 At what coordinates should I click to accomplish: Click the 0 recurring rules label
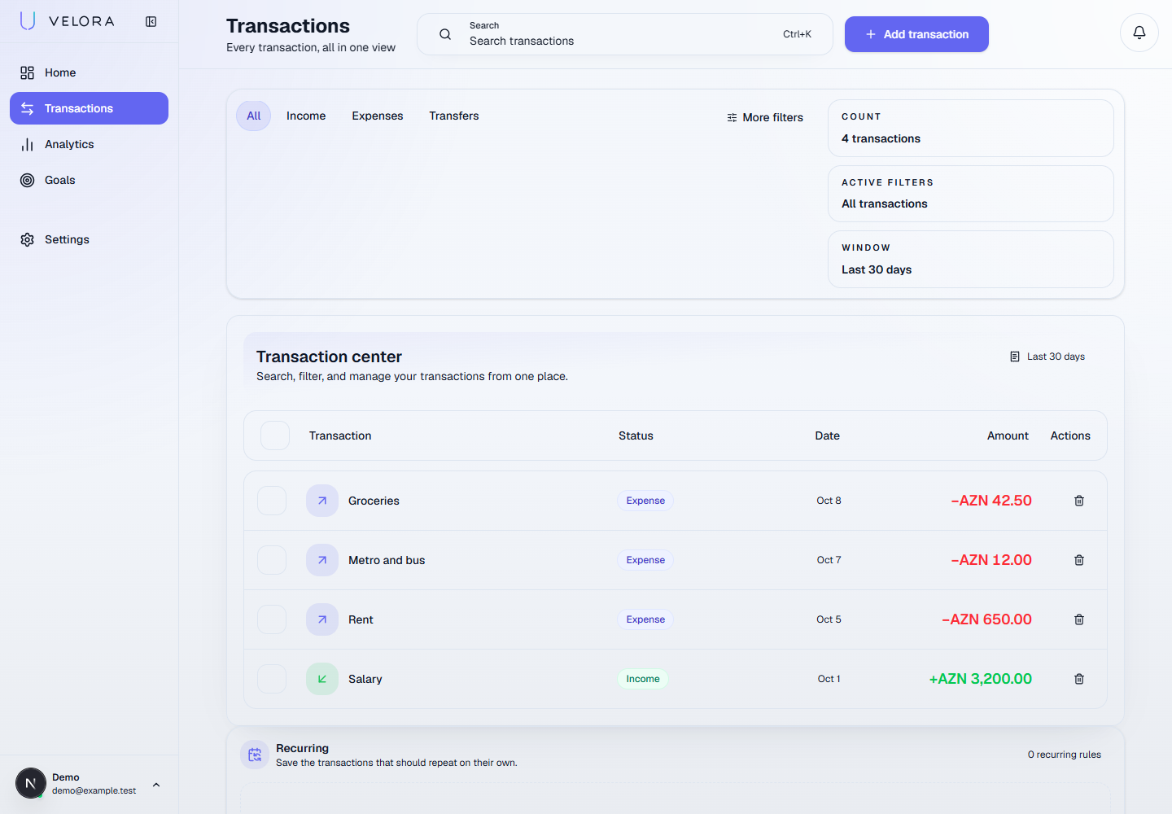pyautogui.click(x=1064, y=755)
